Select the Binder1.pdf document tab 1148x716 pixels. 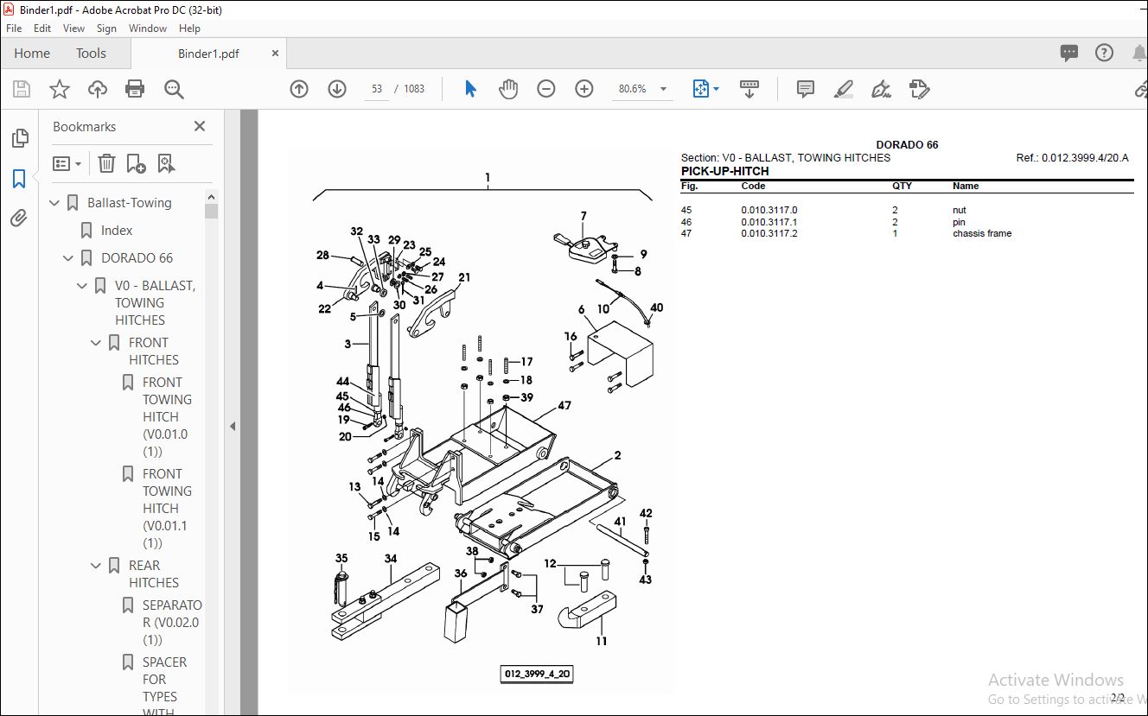[208, 54]
